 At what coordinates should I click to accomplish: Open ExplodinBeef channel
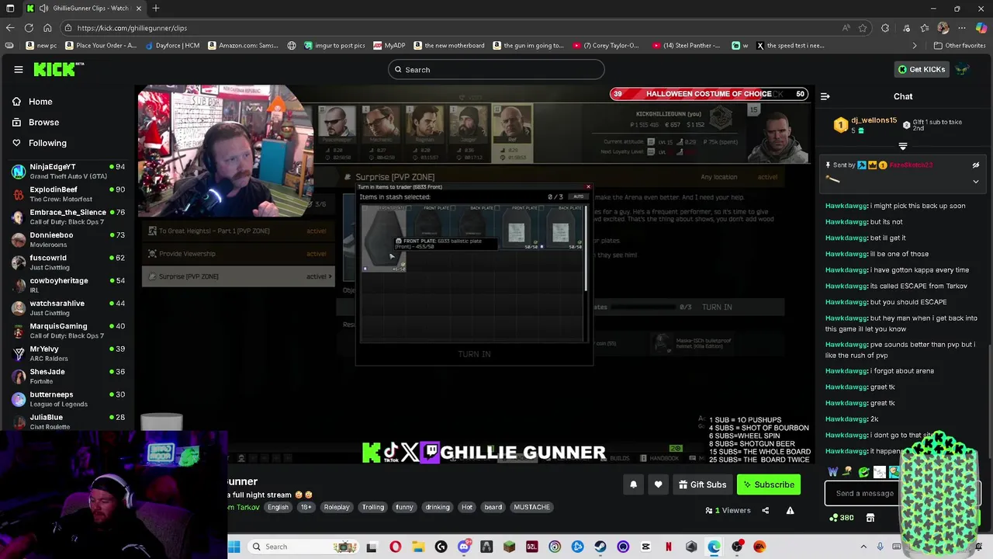coord(68,194)
